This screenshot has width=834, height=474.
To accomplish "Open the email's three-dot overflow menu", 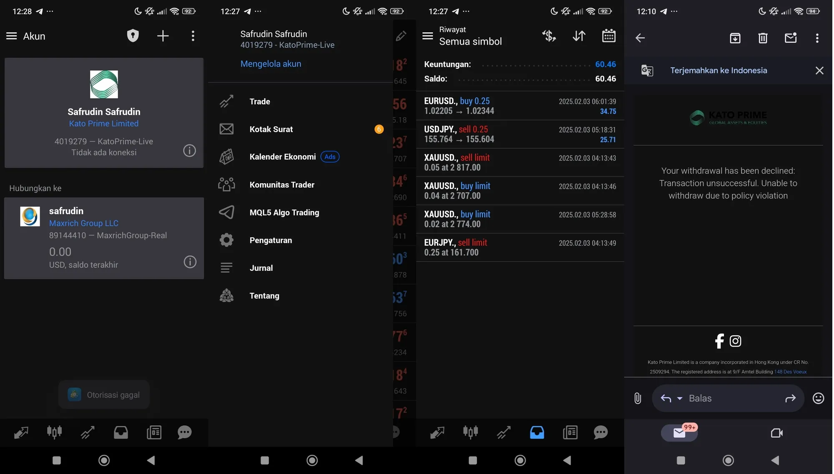I will tap(817, 38).
